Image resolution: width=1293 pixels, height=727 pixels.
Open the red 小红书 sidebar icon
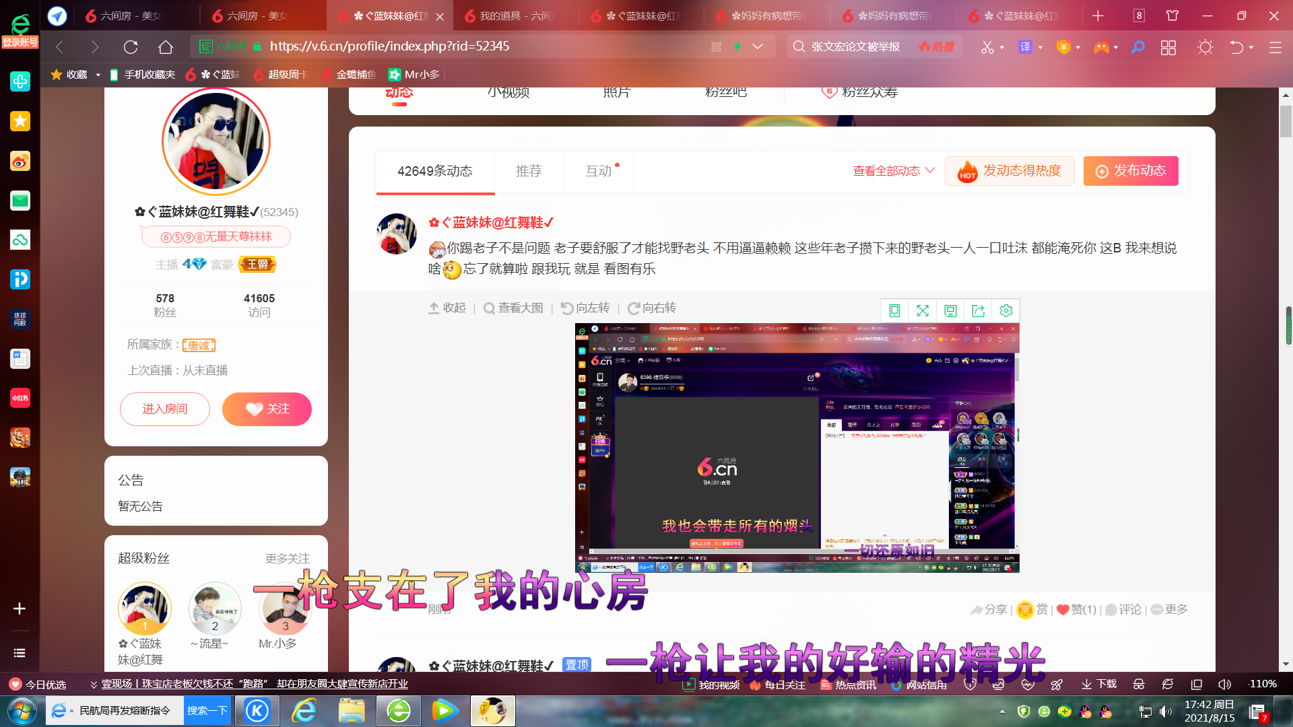tap(20, 398)
